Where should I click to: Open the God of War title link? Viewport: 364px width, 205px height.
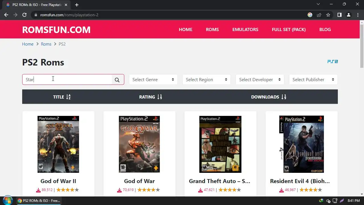click(x=139, y=181)
